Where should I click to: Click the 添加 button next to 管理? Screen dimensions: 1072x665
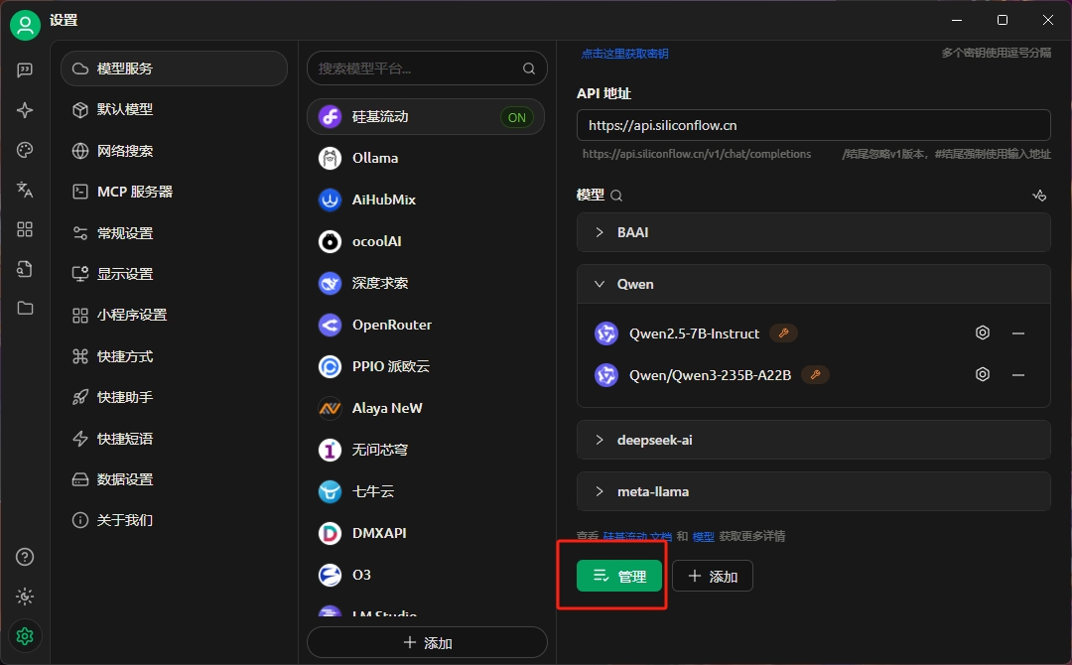coord(713,576)
